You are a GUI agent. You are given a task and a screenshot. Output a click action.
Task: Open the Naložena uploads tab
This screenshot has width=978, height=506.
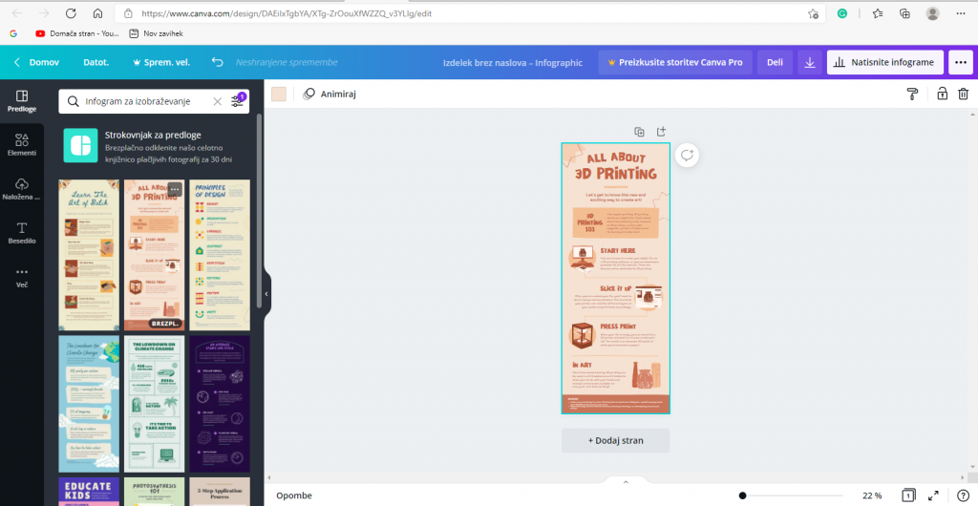pyautogui.click(x=22, y=189)
